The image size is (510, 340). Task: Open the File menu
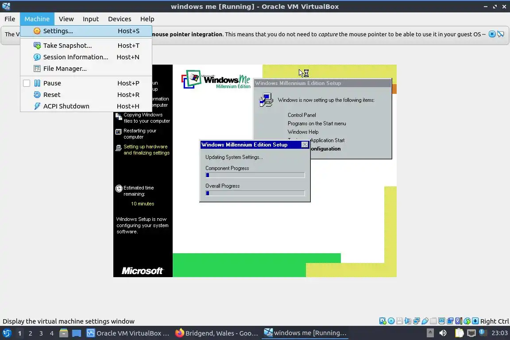(10, 19)
